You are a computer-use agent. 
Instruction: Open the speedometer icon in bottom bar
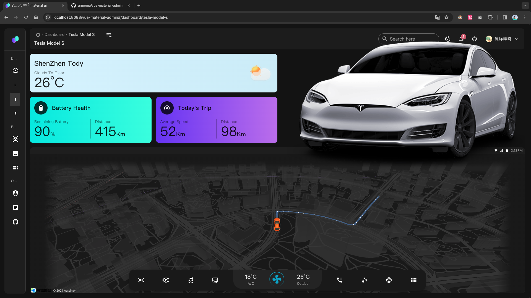pos(389,280)
